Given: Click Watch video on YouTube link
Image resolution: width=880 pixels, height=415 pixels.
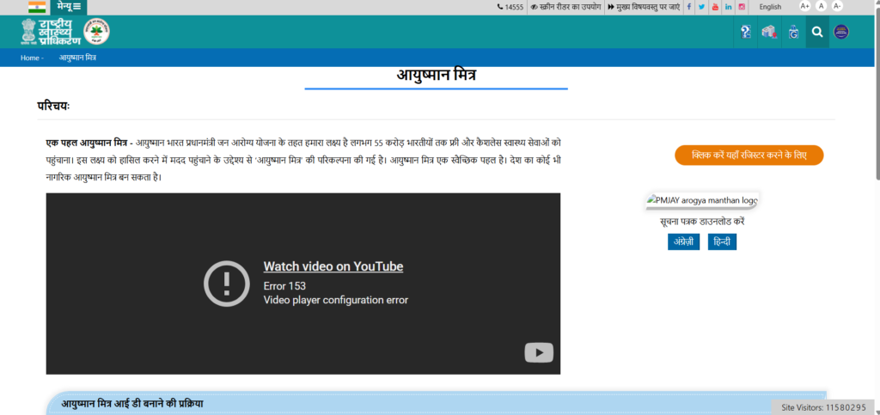Looking at the screenshot, I should [333, 266].
